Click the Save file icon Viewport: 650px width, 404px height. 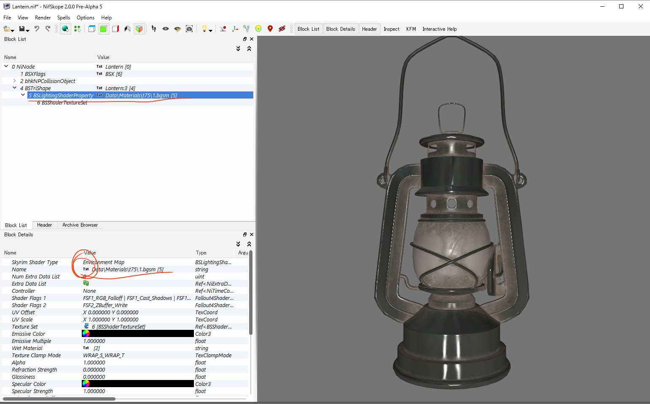tap(21, 29)
